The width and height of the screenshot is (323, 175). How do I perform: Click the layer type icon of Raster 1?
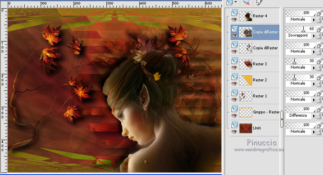coord(234,92)
